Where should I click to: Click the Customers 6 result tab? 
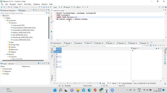pos(56,43)
